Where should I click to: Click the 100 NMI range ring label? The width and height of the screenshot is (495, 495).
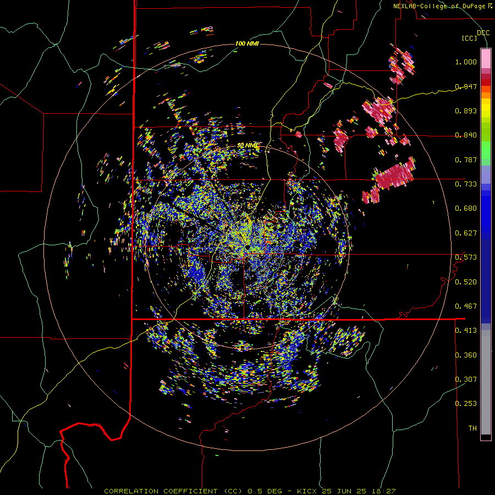click(247, 43)
